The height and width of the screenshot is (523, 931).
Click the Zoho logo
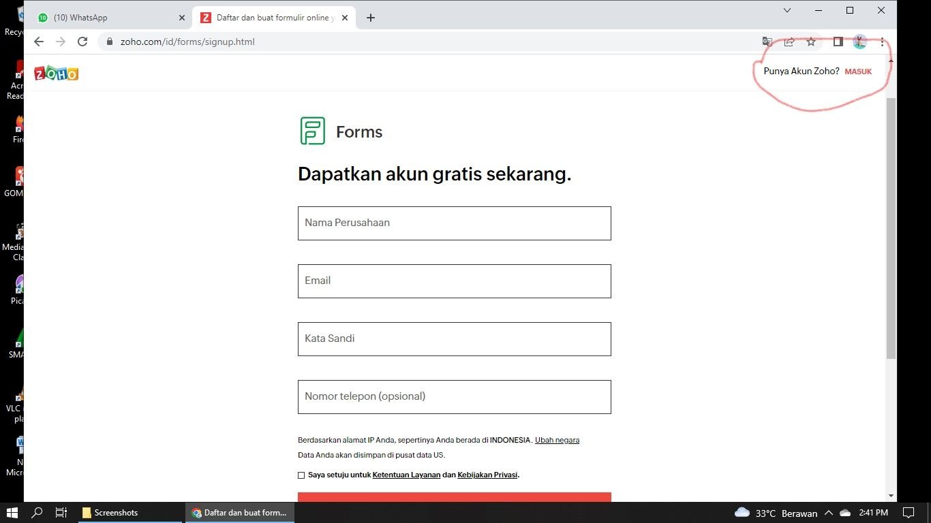[x=57, y=74]
